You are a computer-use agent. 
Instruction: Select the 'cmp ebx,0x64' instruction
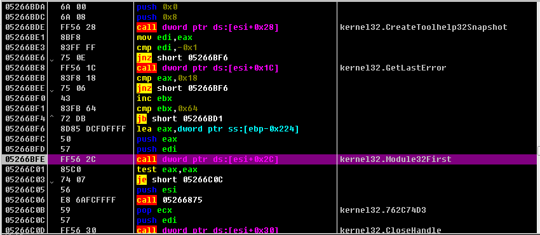[167, 109]
